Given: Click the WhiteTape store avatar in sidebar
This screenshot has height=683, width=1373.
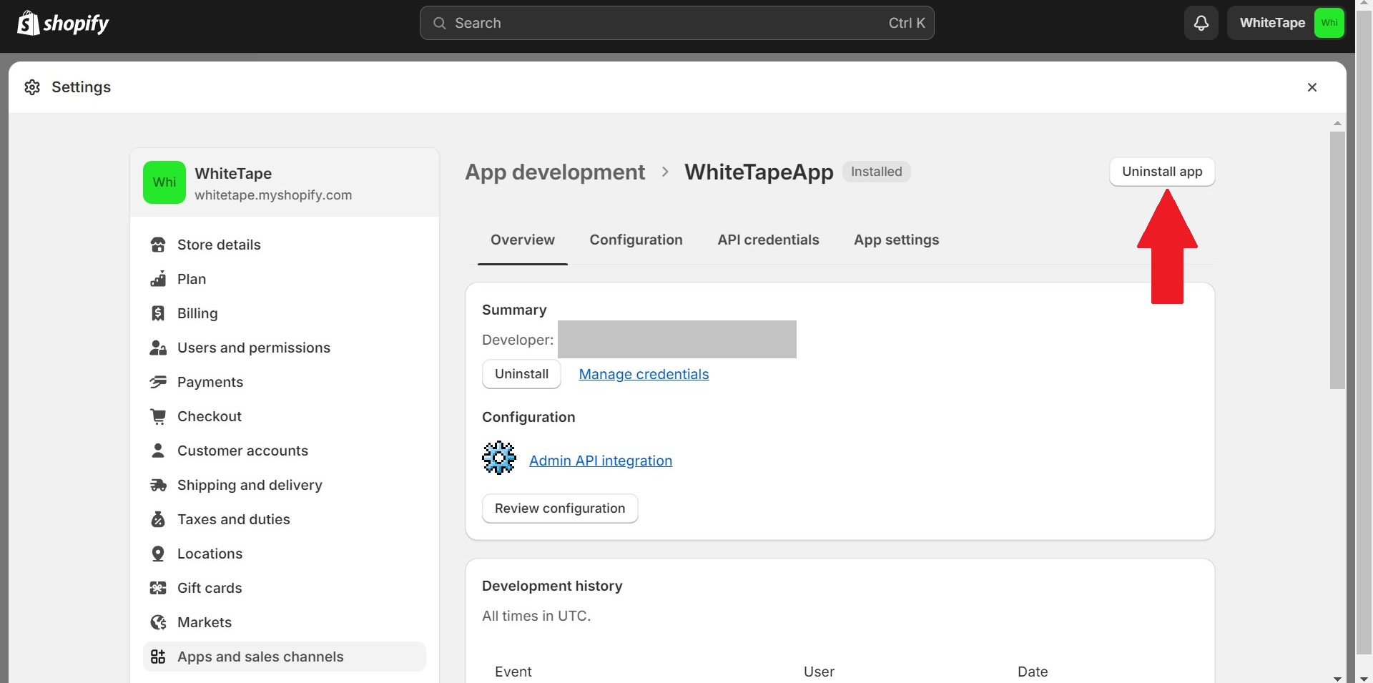Looking at the screenshot, I should (x=164, y=182).
